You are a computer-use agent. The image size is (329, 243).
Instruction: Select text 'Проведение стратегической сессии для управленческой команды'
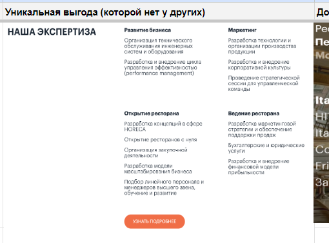click(x=264, y=83)
